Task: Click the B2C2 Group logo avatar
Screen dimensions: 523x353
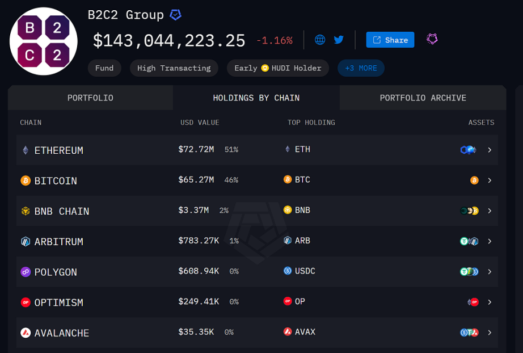Action: coord(44,41)
